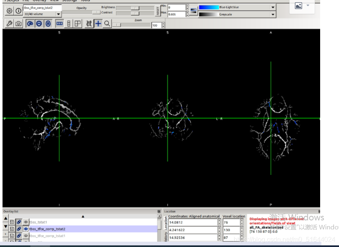Toggle movie mode icon
The height and width of the screenshot is (247, 339).
pyautogui.click(x=89, y=24)
